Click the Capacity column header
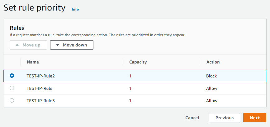270x127 pixels. (x=138, y=62)
